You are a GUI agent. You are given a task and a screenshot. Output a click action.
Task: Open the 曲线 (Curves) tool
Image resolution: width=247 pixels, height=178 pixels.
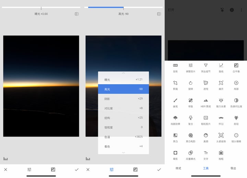(221, 67)
